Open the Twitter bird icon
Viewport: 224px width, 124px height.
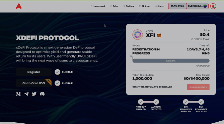pyautogui.click(x=34, y=94)
